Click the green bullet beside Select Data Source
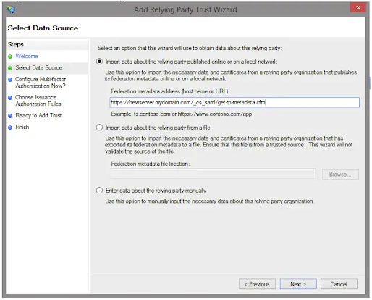 pyautogui.click(x=10, y=68)
